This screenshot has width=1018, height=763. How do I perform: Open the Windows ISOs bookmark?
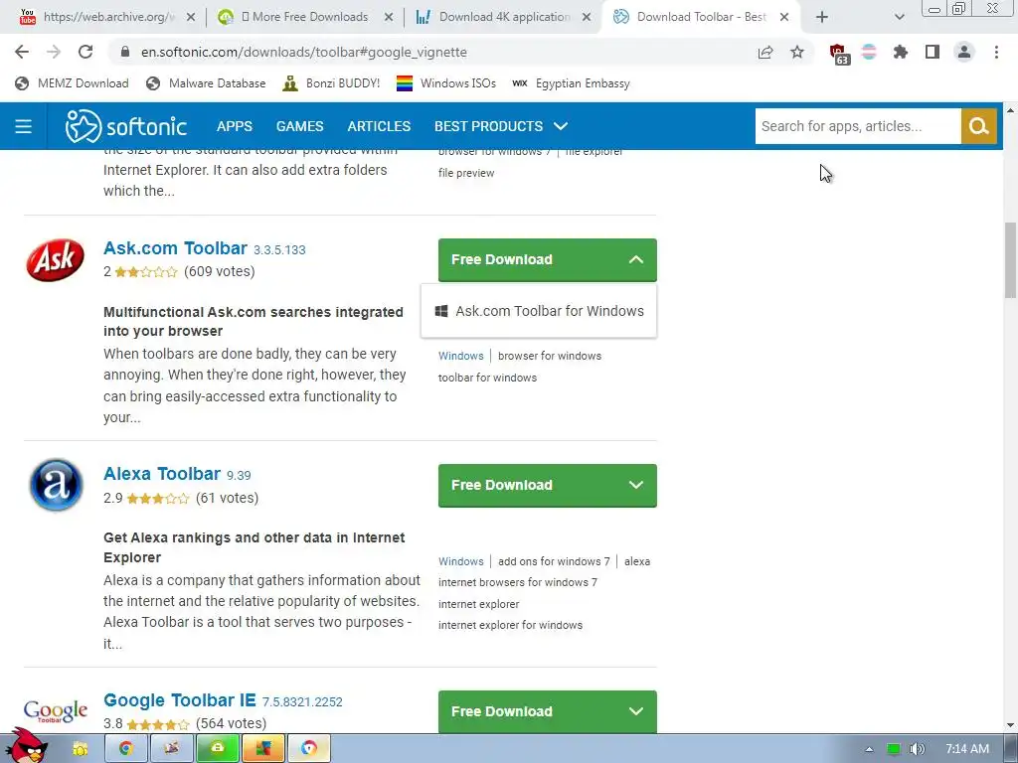446,83
